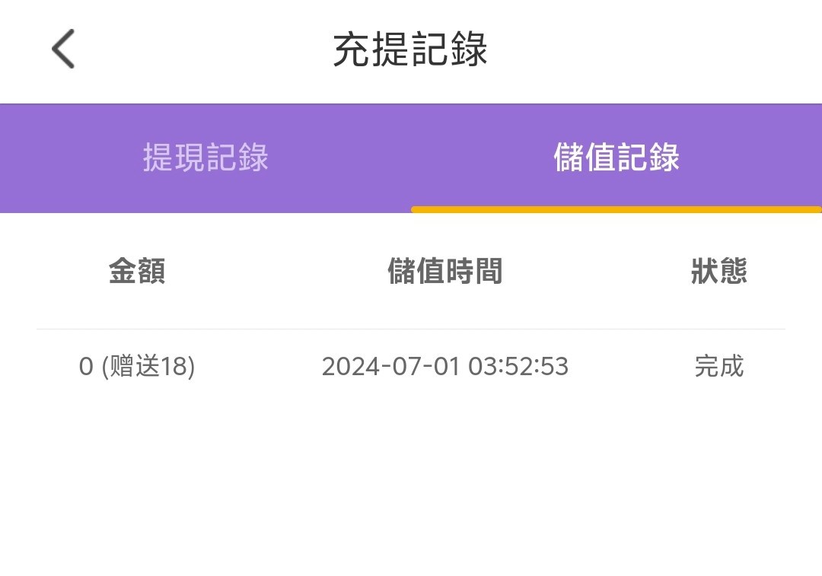
Task: Click the 03:52:53 time value
Action: (x=518, y=367)
